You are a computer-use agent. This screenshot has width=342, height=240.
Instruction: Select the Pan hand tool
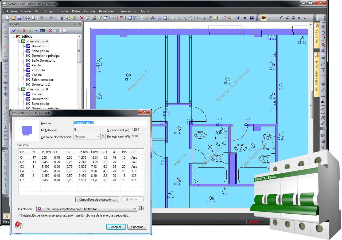point(191,18)
